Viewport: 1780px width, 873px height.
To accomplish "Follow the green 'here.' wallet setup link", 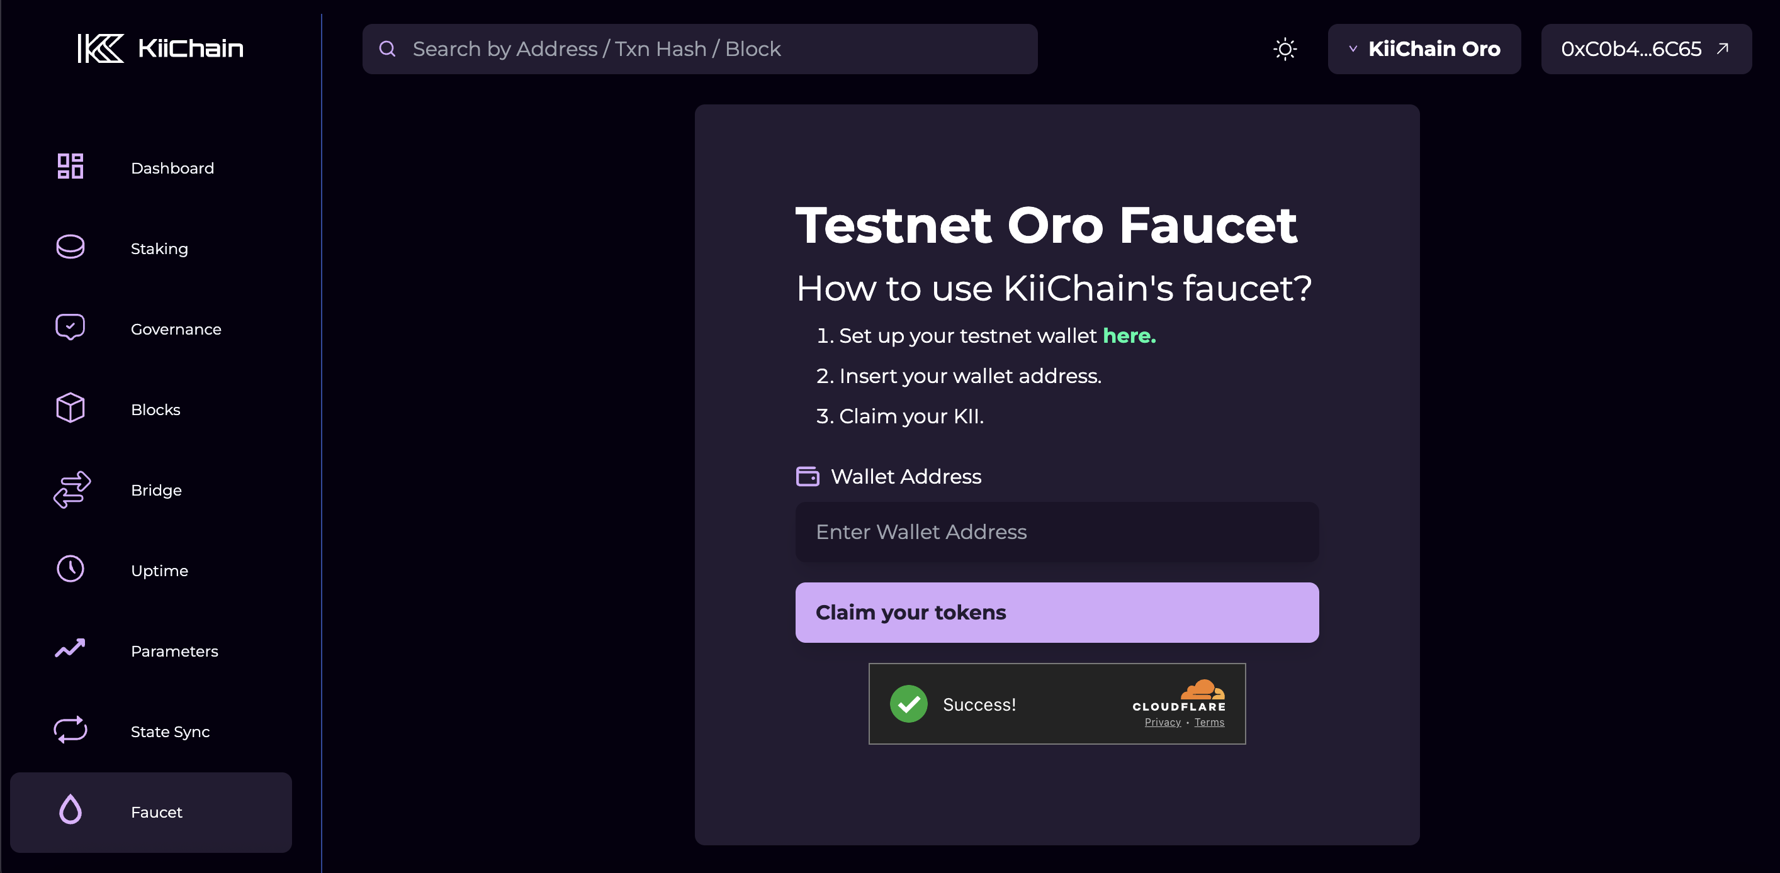I will 1129,336.
